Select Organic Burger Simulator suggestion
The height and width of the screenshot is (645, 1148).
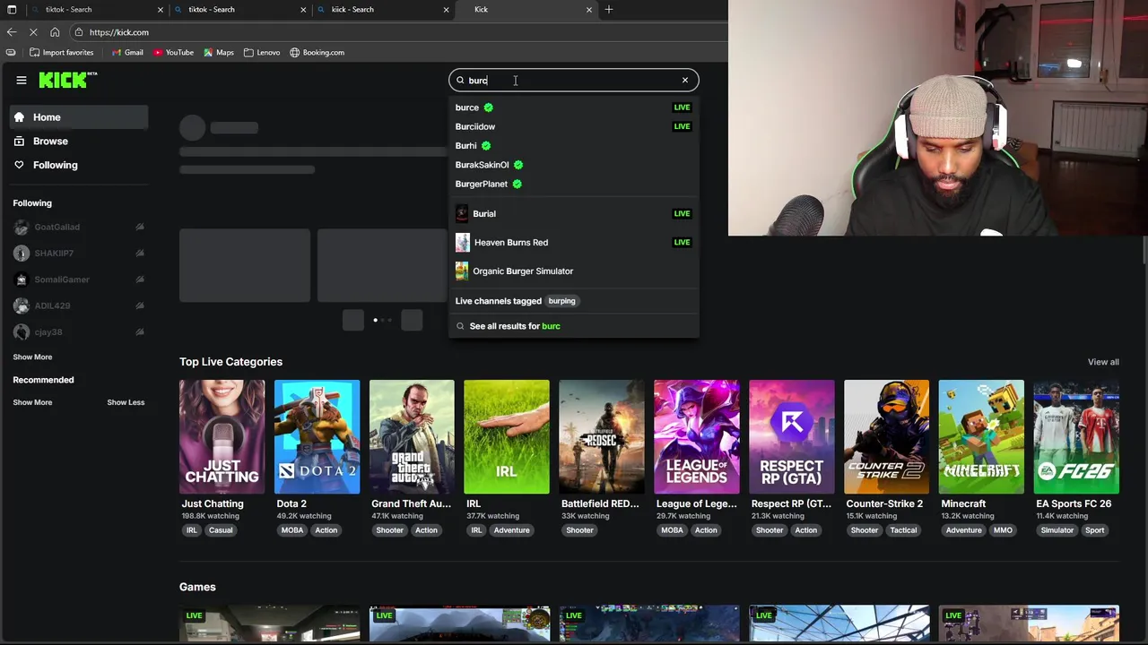(573, 271)
